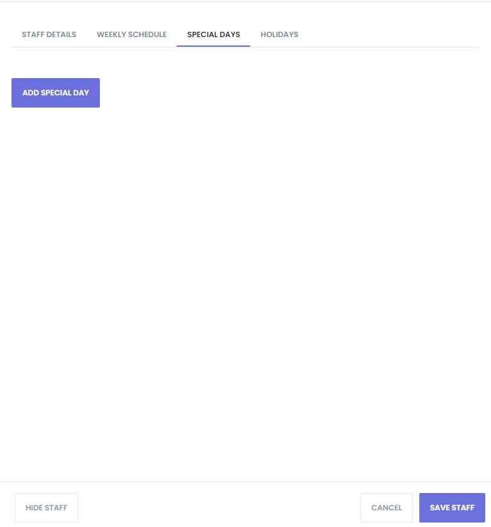Activate the underlined Special Days tab
491x527 pixels.
click(213, 35)
